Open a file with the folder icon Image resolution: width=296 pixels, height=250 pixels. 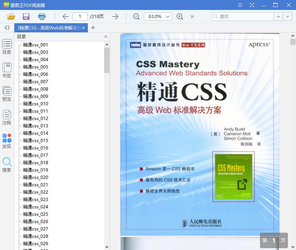tap(11, 17)
